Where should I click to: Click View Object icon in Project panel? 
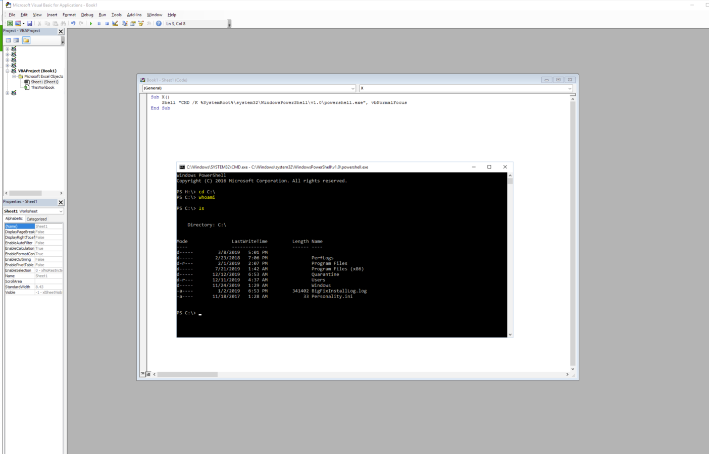click(x=16, y=40)
